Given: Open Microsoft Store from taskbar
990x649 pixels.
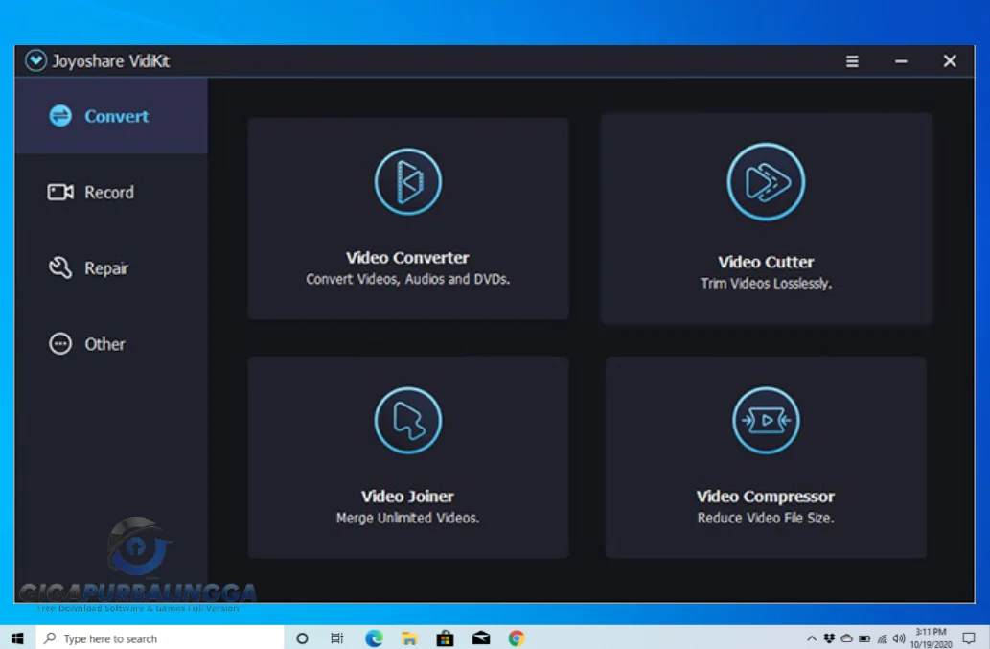Looking at the screenshot, I should 445,638.
